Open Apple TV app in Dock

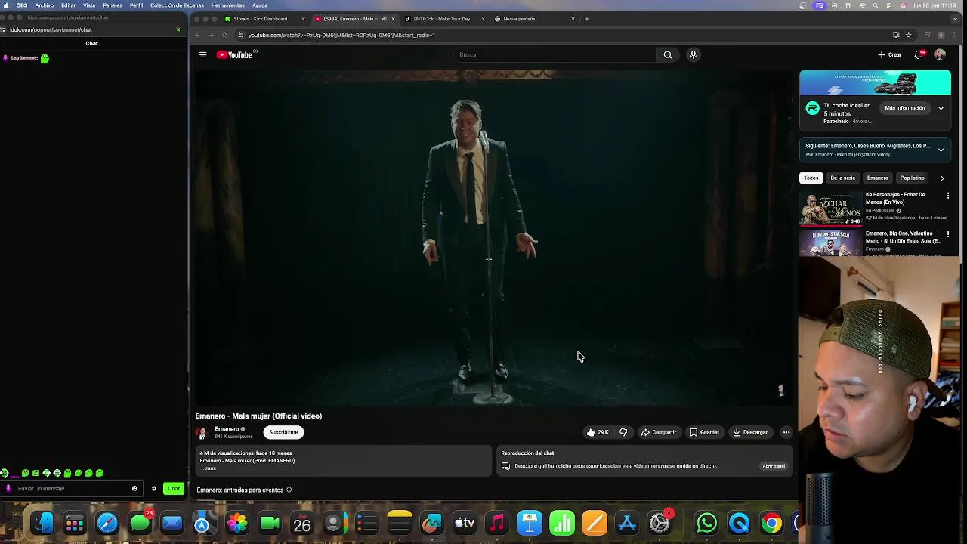(465, 523)
